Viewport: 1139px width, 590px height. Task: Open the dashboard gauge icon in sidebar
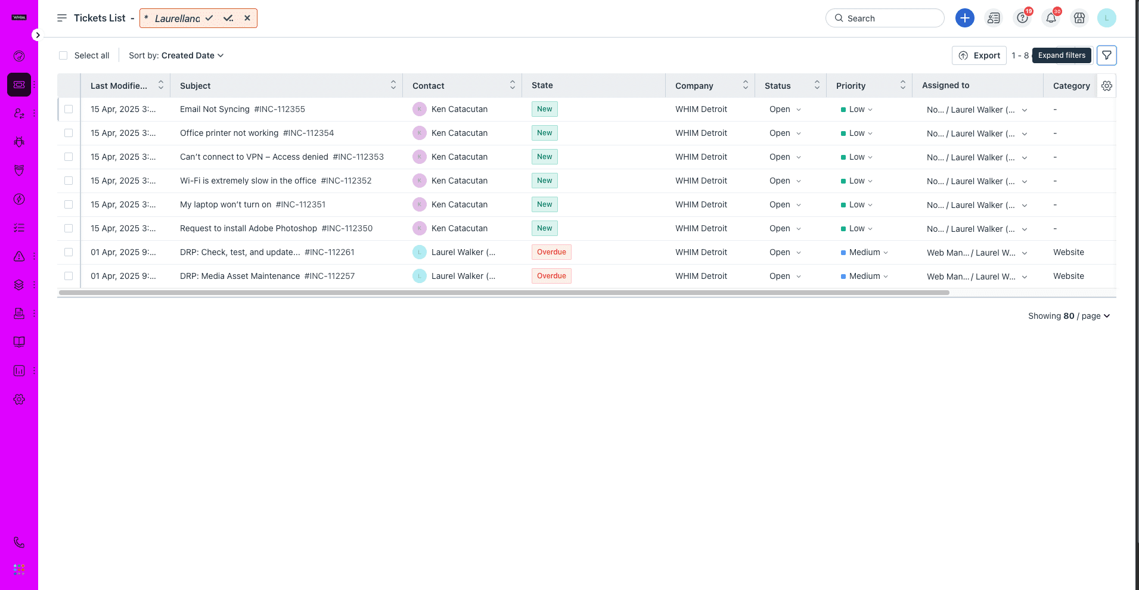click(19, 56)
